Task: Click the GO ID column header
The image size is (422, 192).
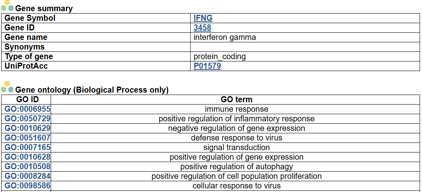Action: point(28,99)
